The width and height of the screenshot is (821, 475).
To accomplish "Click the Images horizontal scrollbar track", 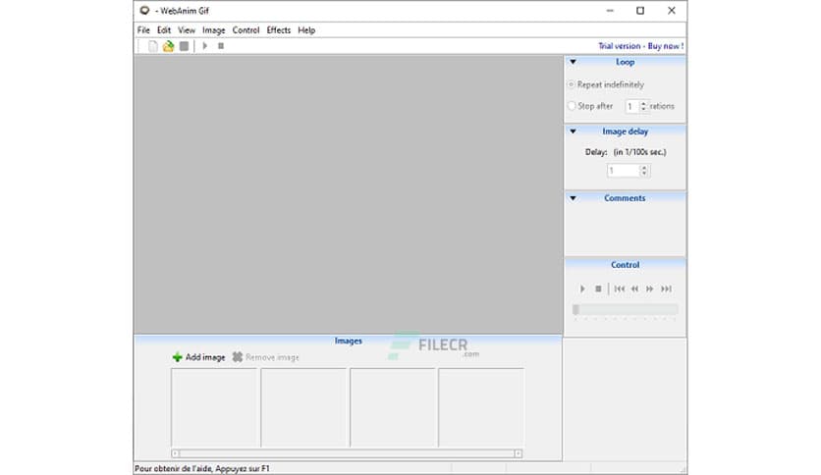I will click(347, 453).
